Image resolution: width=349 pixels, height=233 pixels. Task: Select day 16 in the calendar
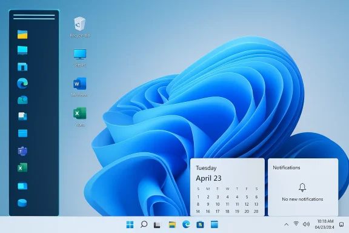[x=208, y=211]
